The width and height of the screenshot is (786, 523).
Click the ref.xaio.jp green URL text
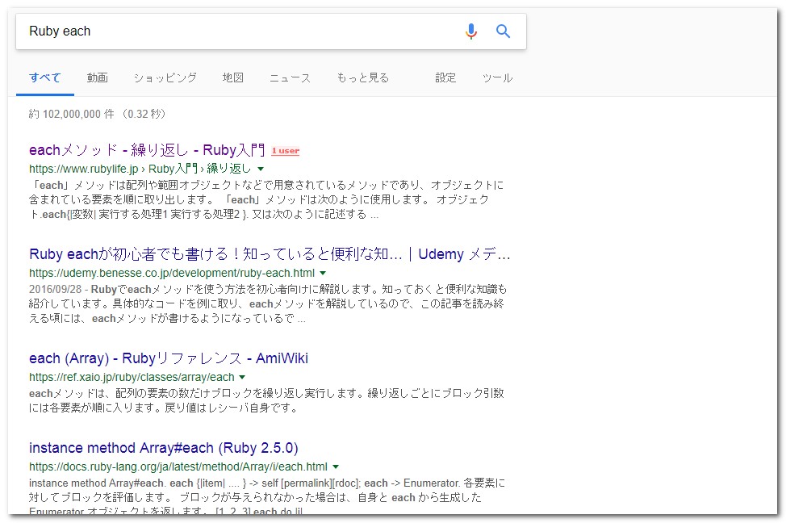[x=132, y=377]
